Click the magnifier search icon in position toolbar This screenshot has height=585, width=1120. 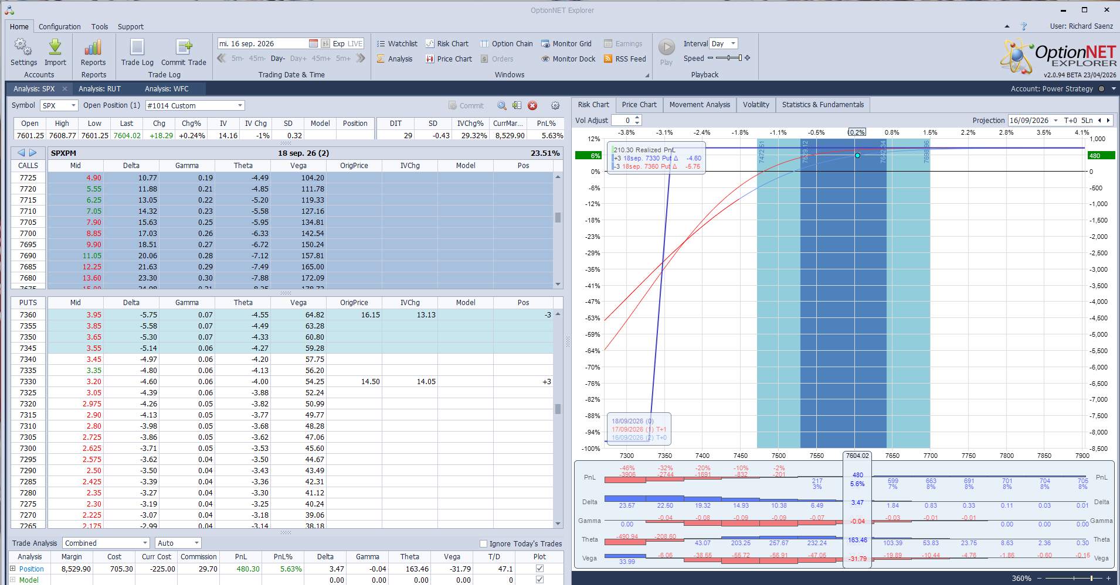(x=502, y=105)
